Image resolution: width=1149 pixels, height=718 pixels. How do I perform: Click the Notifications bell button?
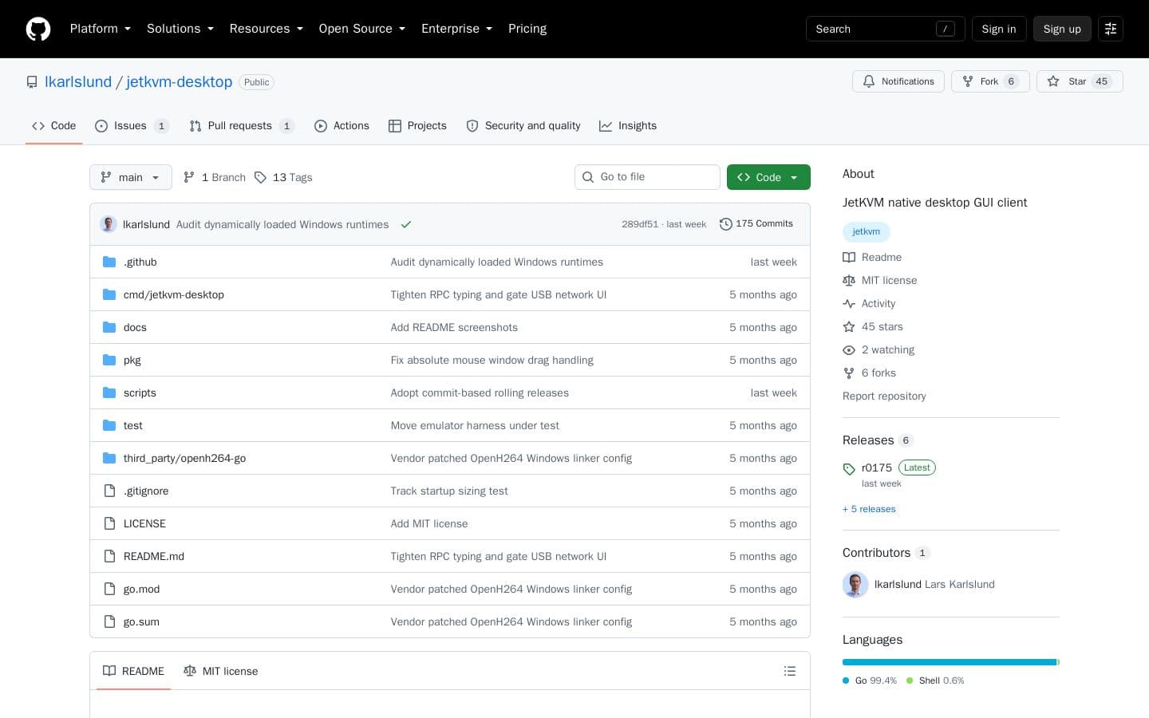pos(898,81)
